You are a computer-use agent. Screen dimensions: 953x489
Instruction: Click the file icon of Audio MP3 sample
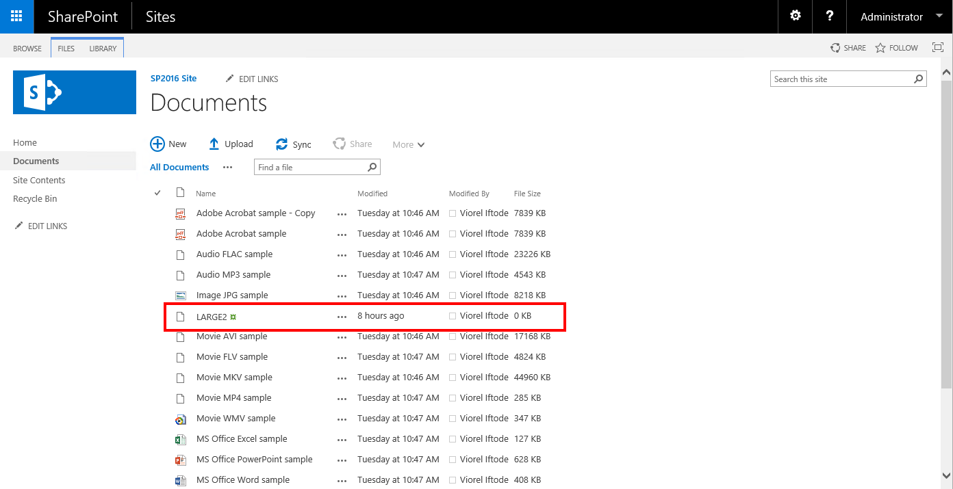coord(181,275)
